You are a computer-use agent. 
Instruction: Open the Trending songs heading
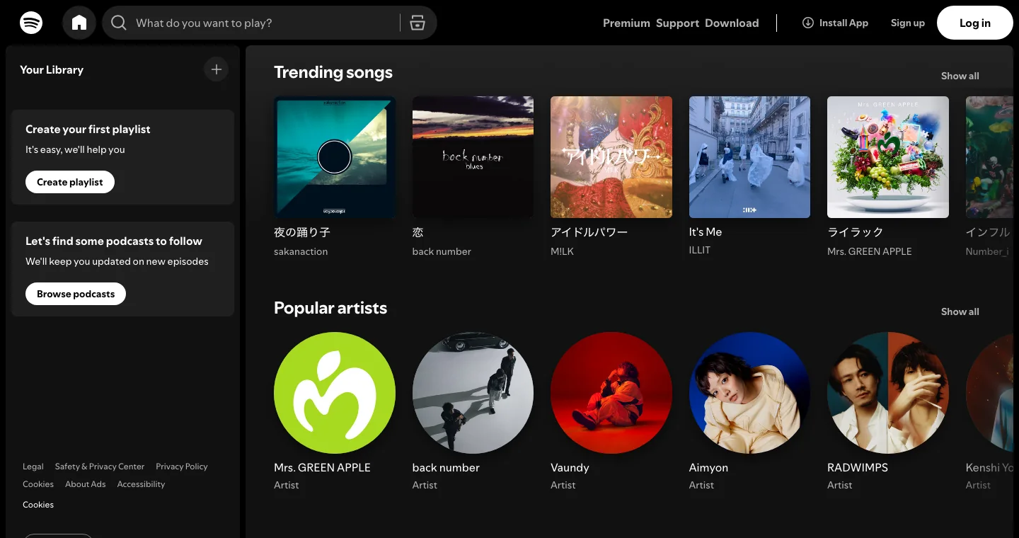pos(333,72)
